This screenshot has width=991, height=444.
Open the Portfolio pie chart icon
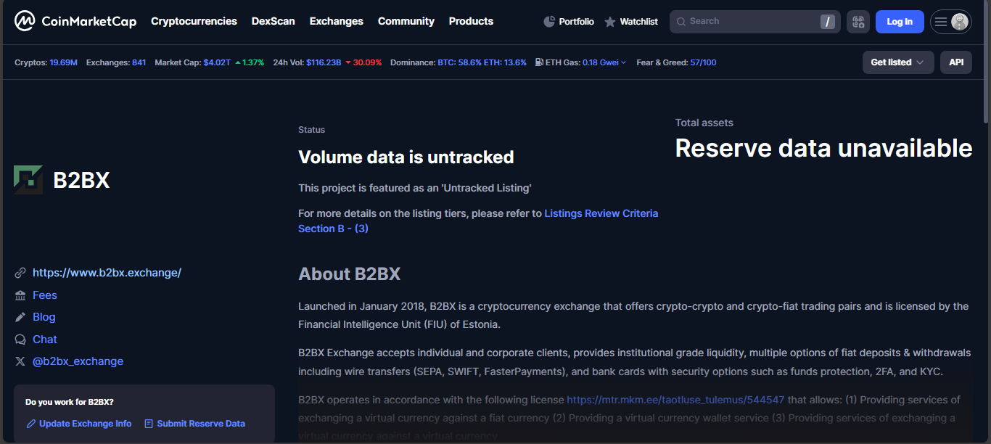point(549,22)
